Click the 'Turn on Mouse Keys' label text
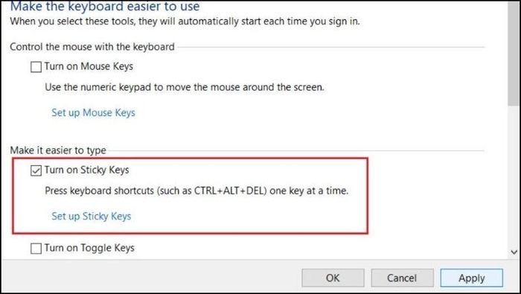521x294 pixels. click(89, 66)
